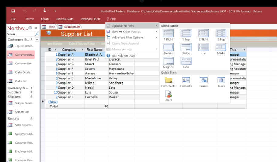This screenshot has width=277, height=162.
Task: Click the navigation search magnifier icon
Action: coord(37,34)
